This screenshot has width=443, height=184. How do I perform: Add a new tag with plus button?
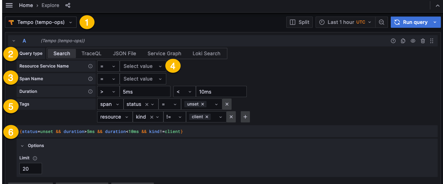pos(245,117)
